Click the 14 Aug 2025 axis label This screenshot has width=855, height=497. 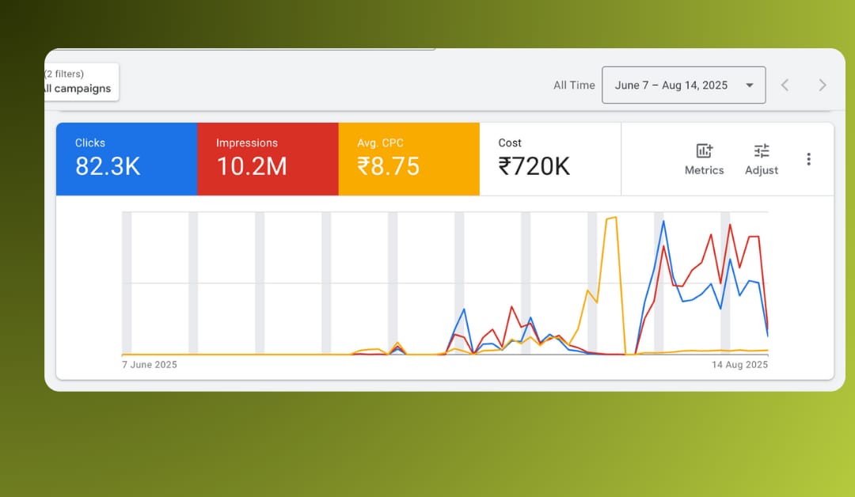point(739,365)
